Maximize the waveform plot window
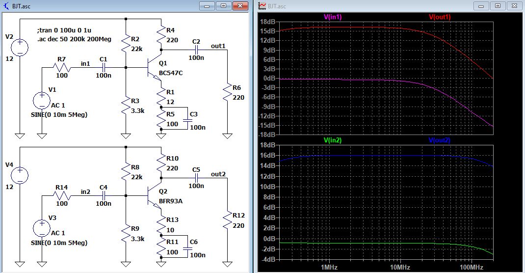The height and width of the screenshot is (273, 525). point(498,6)
